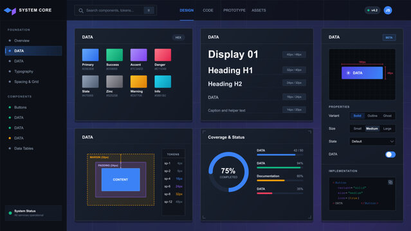The image size is (411, 231).
Task: Click the BETA badge
Action: pos(389,38)
